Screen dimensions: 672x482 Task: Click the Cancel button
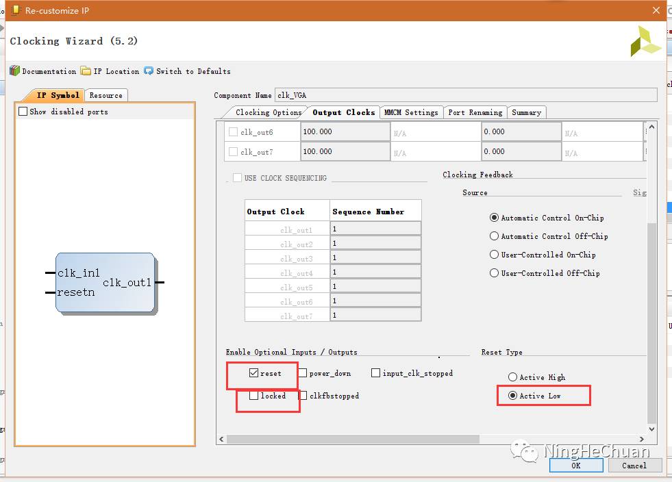tap(634, 466)
